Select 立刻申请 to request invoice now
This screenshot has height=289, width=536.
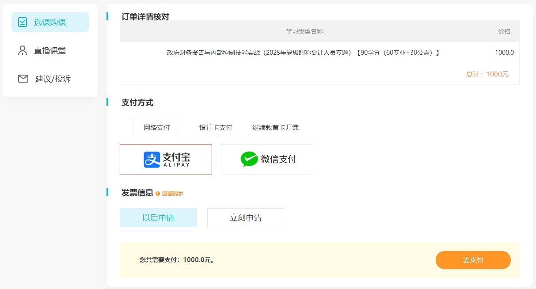[x=245, y=217]
